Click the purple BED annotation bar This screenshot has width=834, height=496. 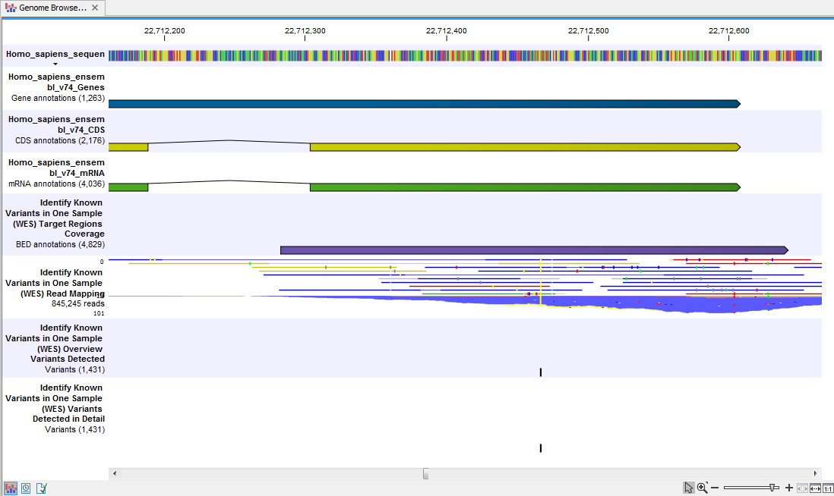(x=532, y=250)
